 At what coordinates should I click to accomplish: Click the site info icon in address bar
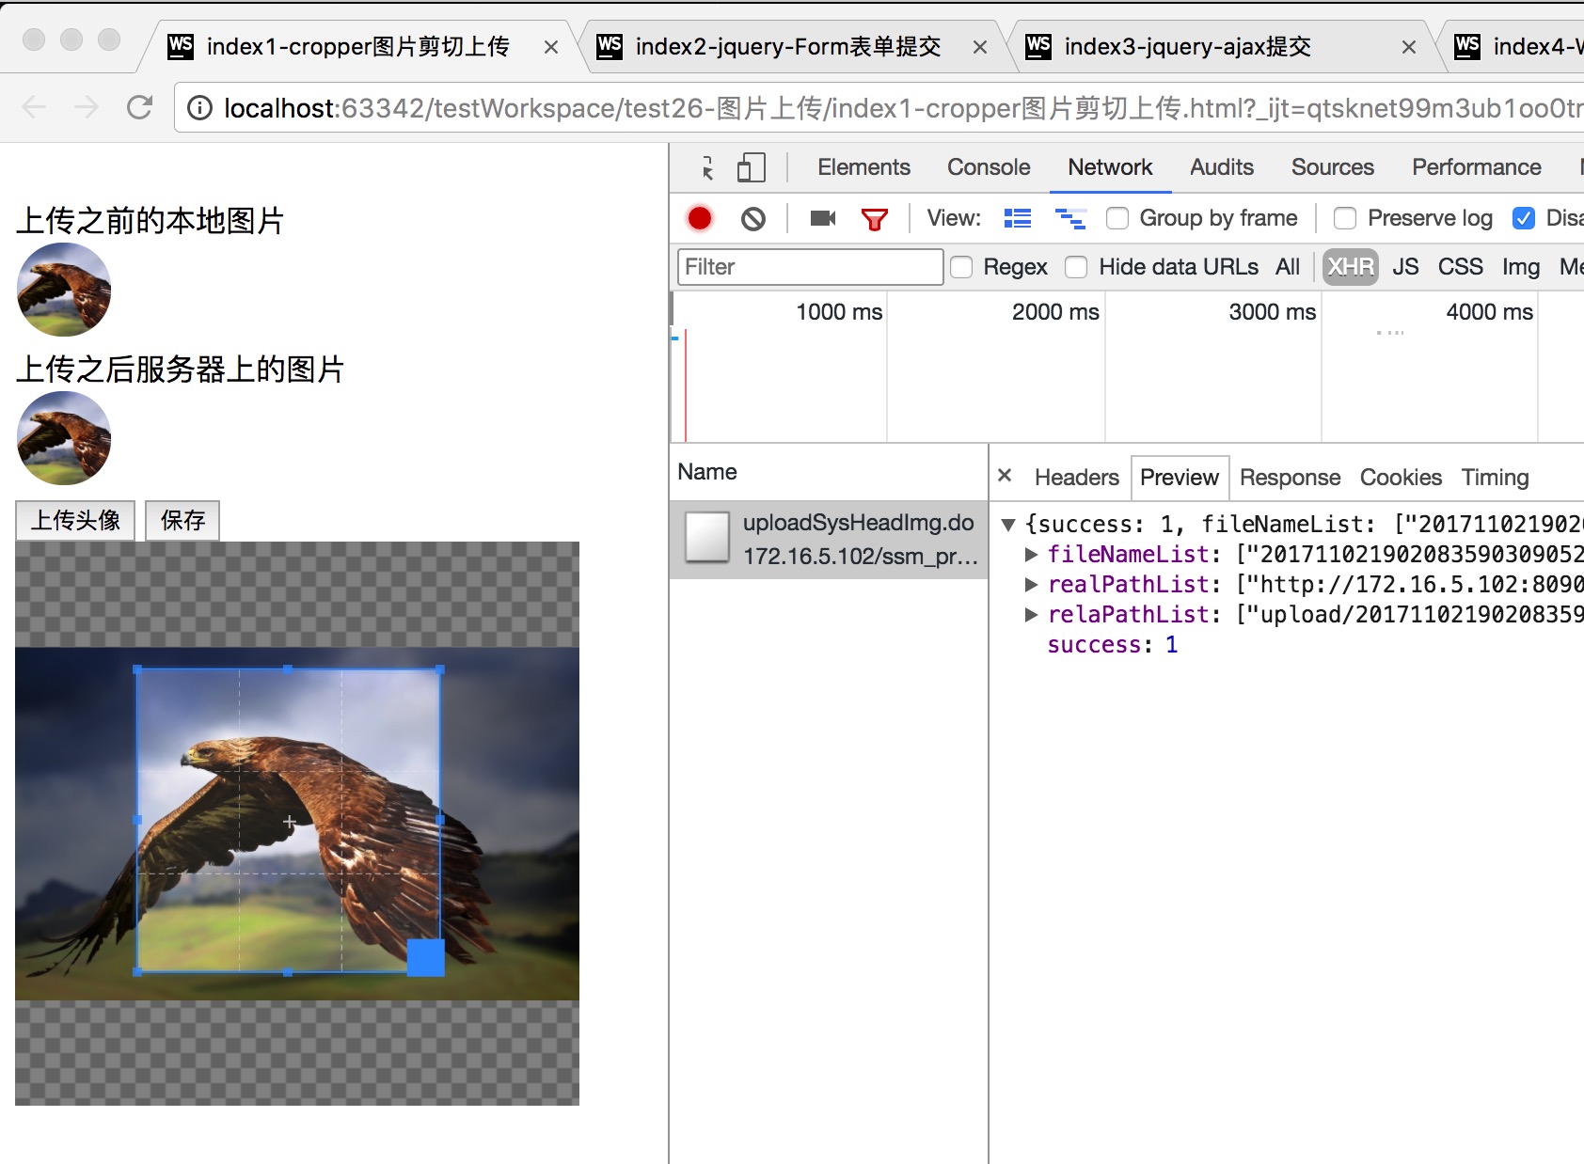click(x=199, y=109)
